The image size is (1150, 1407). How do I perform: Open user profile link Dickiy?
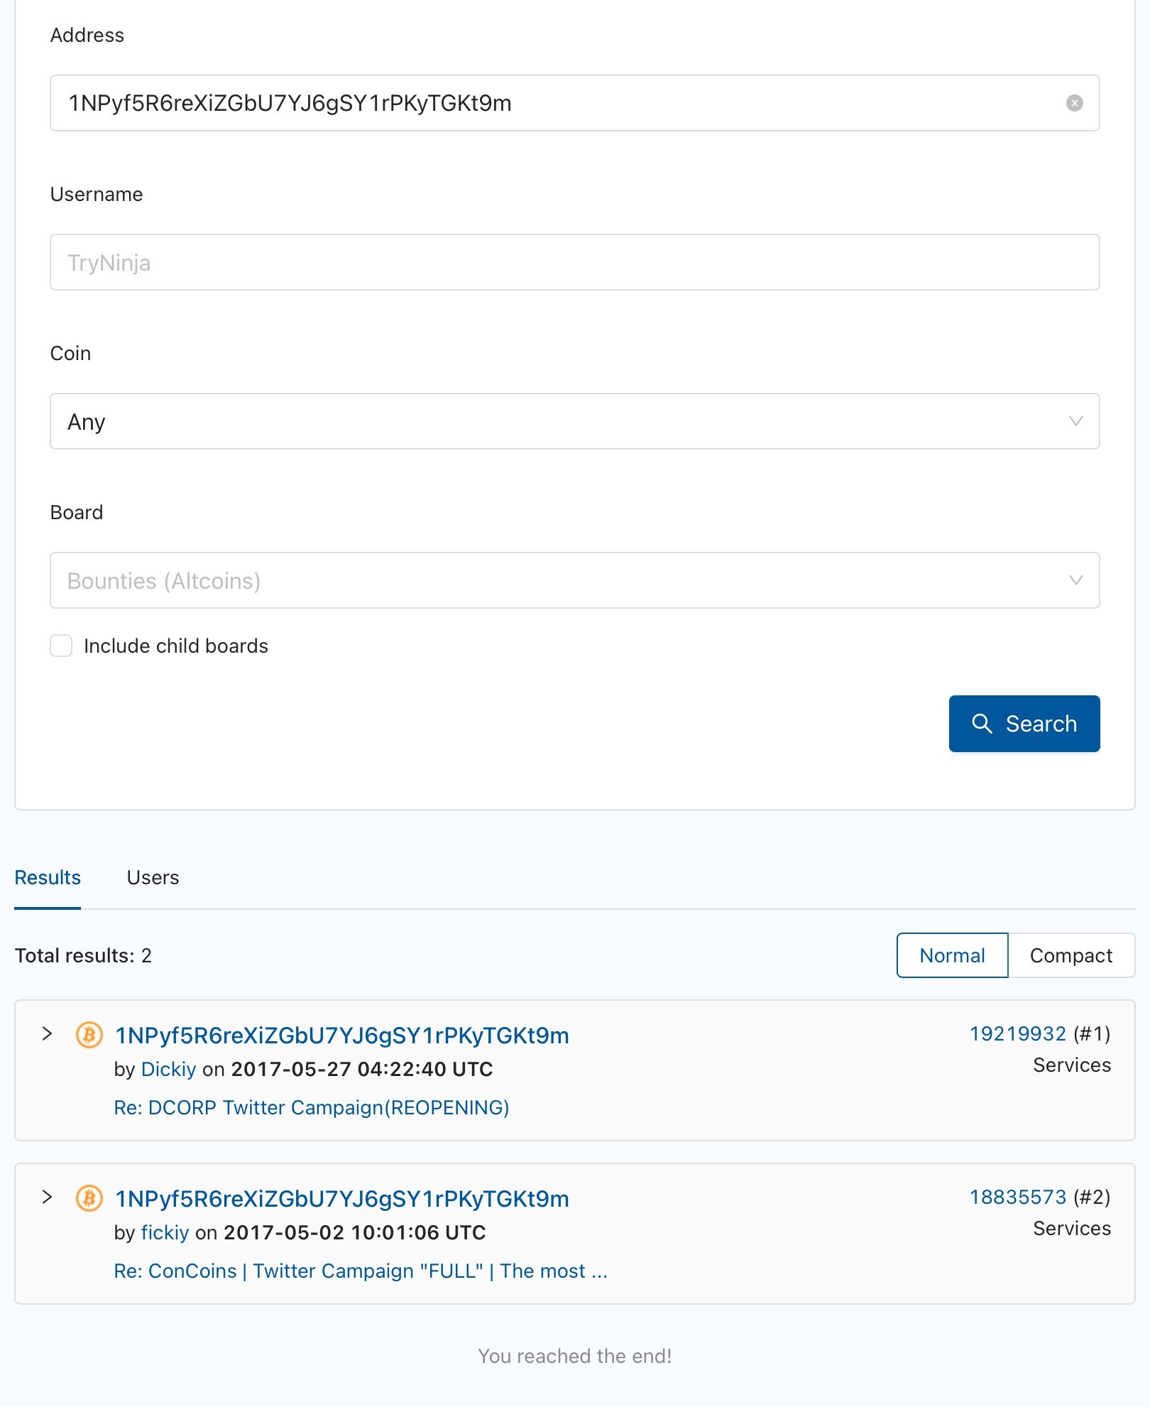coord(168,1069)
